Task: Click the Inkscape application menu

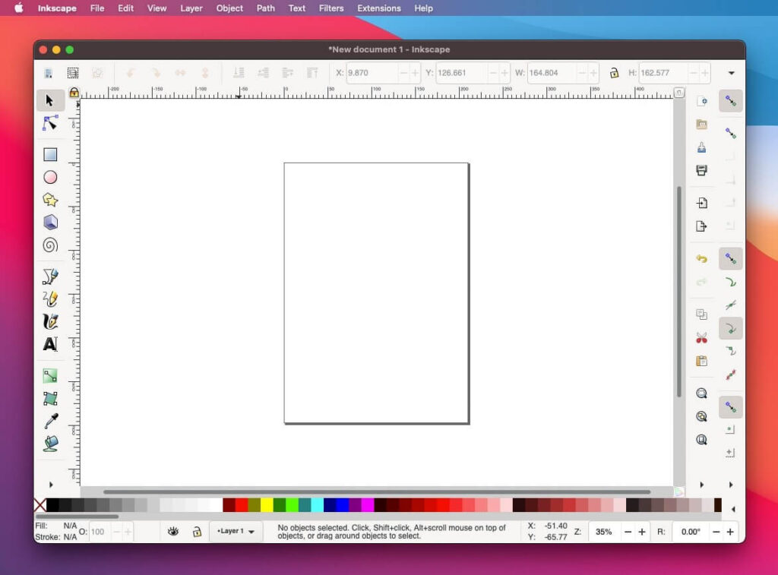Action: 57,8
